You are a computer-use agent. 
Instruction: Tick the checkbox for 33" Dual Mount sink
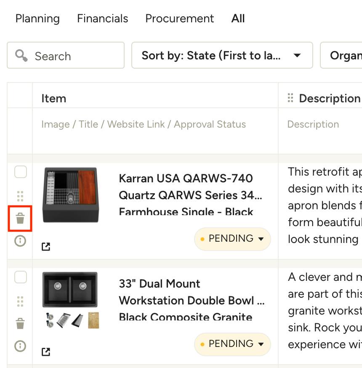coord(21,277)
